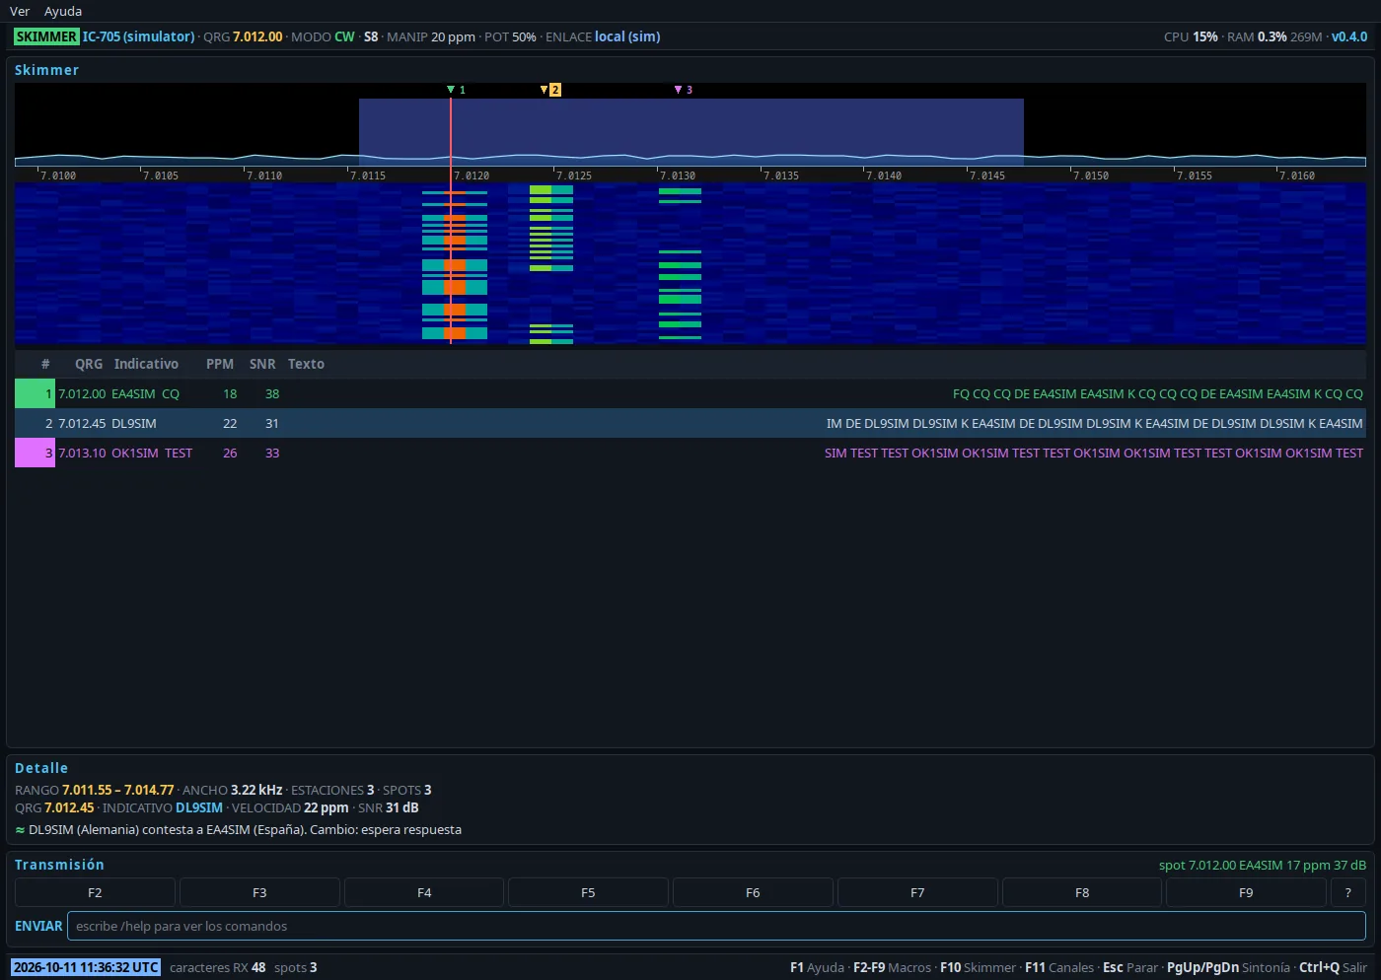The image size is (1381, 980).
Task: Click the v0.4.0 version label
Action: point(1349,36)
